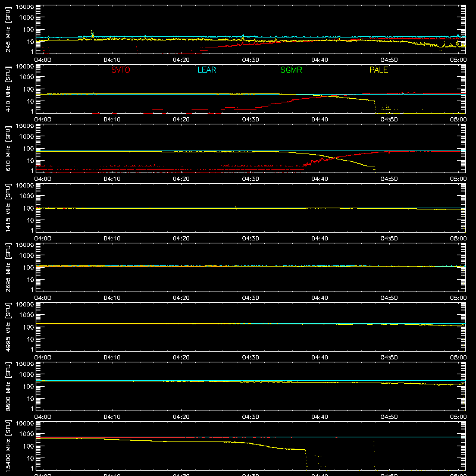Select the '2695 MHz [SFU]' y-axis title
The width and height of the screenshot is (476, 476).
tap(8, 267)
